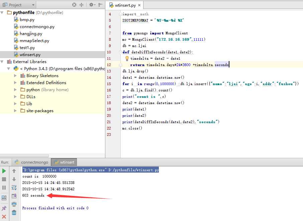Clear console with the trash can icon

[x=14, y=213]
